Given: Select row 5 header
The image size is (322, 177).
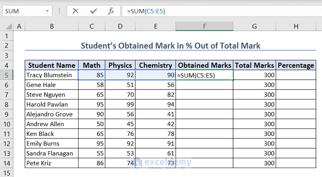Looking at the screenshot, I should coord(6,75).
